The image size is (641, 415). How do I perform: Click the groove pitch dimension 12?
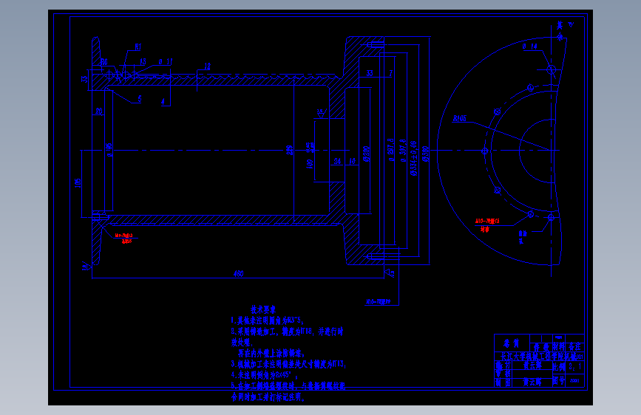[x=207, y=66]
